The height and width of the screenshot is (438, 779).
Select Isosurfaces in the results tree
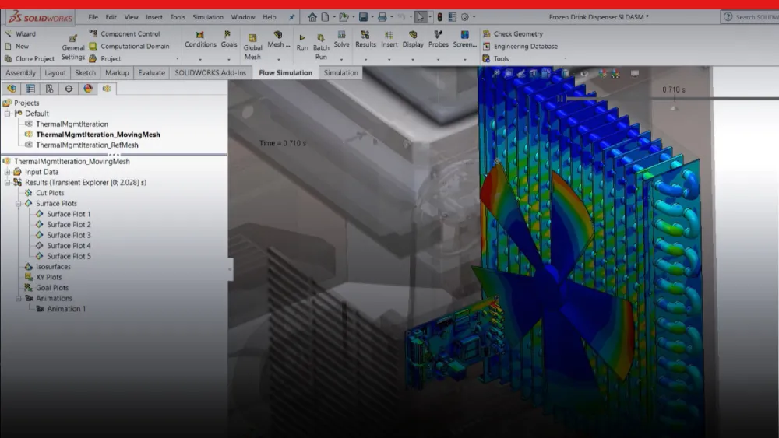(x=53, y=267)
